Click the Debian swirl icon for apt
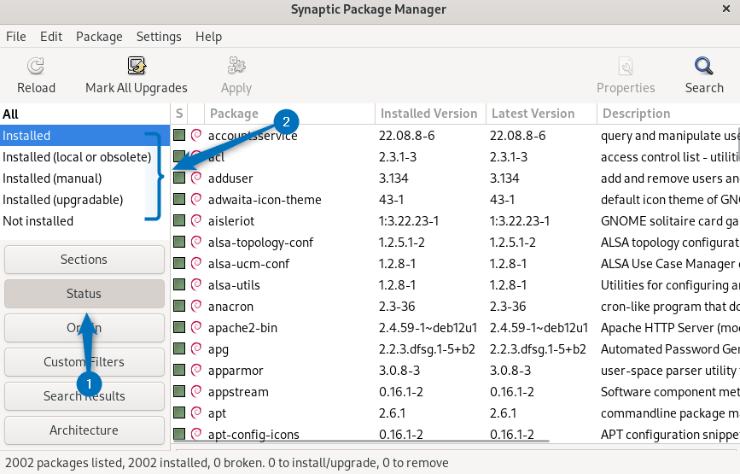The height and width of the screenshot is (474, 740). [196, 413]
